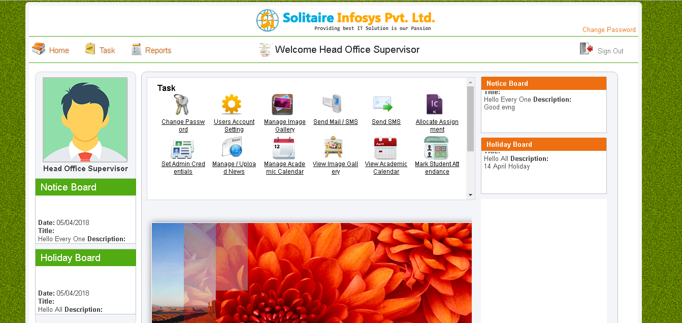Open the 'Send SMS' text link
The height and width of the screenshot is (323, 682).
point(386,122)
